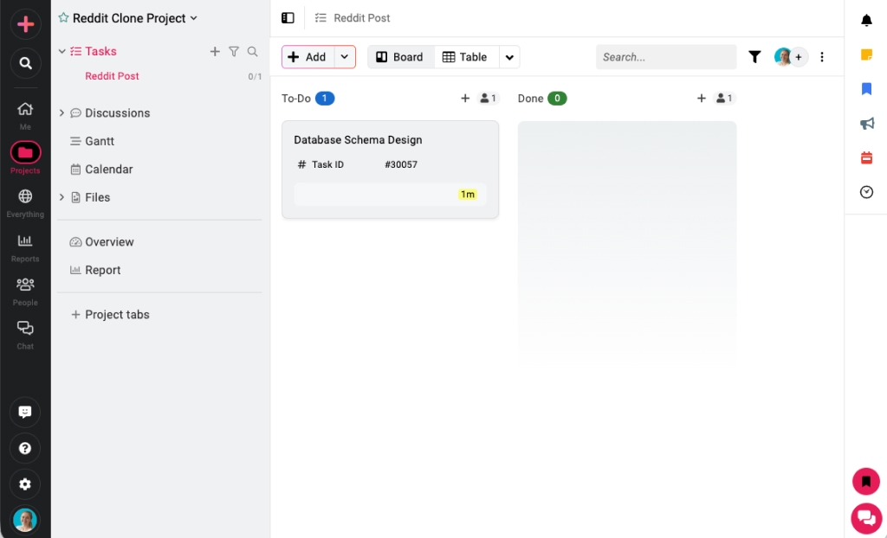This screenshot has width=887, height=538.
Task: Collapse the Tasks section
Action: pos(62,51)
